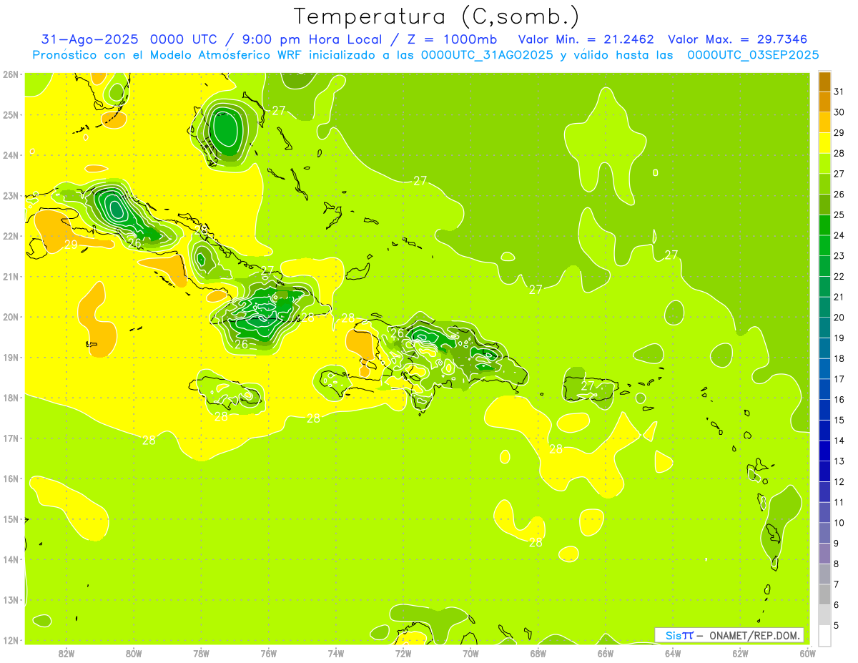Click the 82W longitude axis label
The height and width of the screenshot is (663, 858).
coord(66,652)
